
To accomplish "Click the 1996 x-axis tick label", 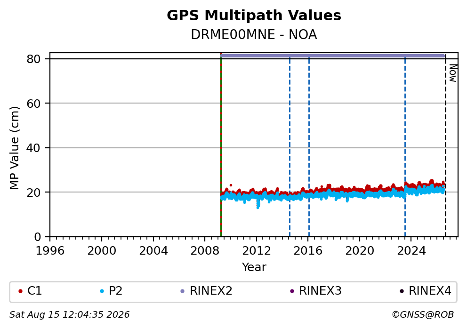I will [50, 251].
